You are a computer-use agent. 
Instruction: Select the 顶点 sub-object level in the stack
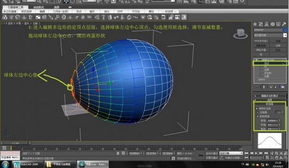(267, 63)
